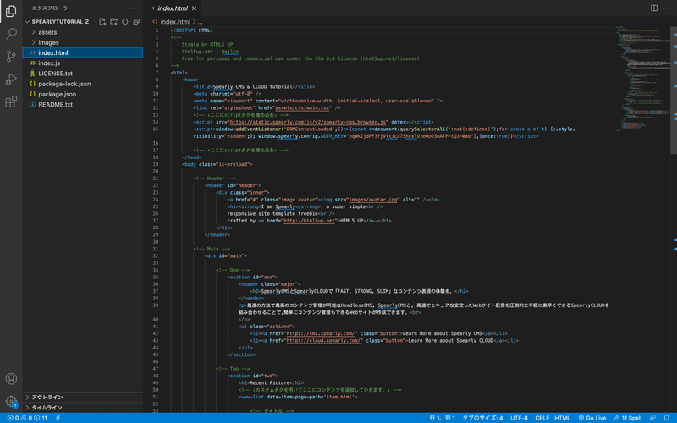677x423 pixels.
Task: Click the DOCTYPE HTML line
Action: click(192, 30)
